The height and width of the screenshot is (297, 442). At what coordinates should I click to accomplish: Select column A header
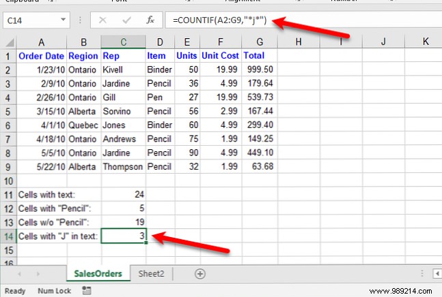tap(42, 42)
